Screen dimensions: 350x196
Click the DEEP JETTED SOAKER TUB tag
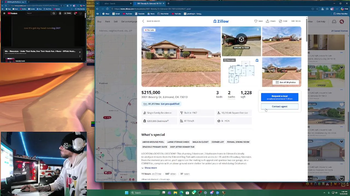[182, 147]
